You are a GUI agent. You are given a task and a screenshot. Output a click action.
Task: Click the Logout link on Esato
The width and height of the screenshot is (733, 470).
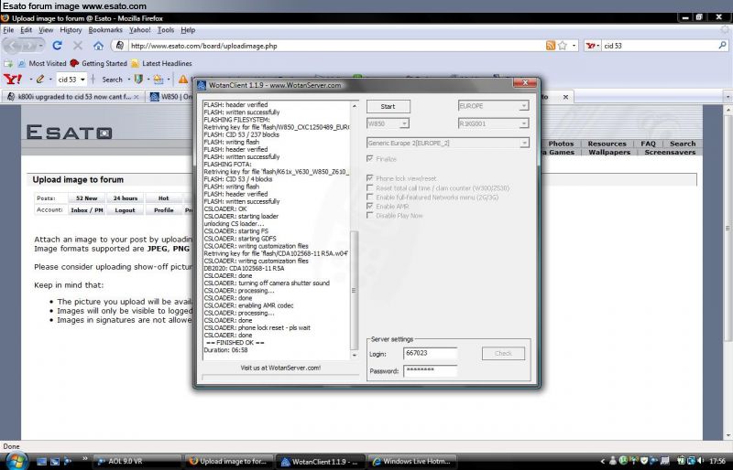(x=125, y=210)
